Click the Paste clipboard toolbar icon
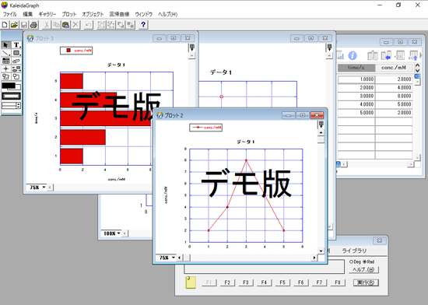The height and width of the screenshot is (305, 428). tap(66, 25)
